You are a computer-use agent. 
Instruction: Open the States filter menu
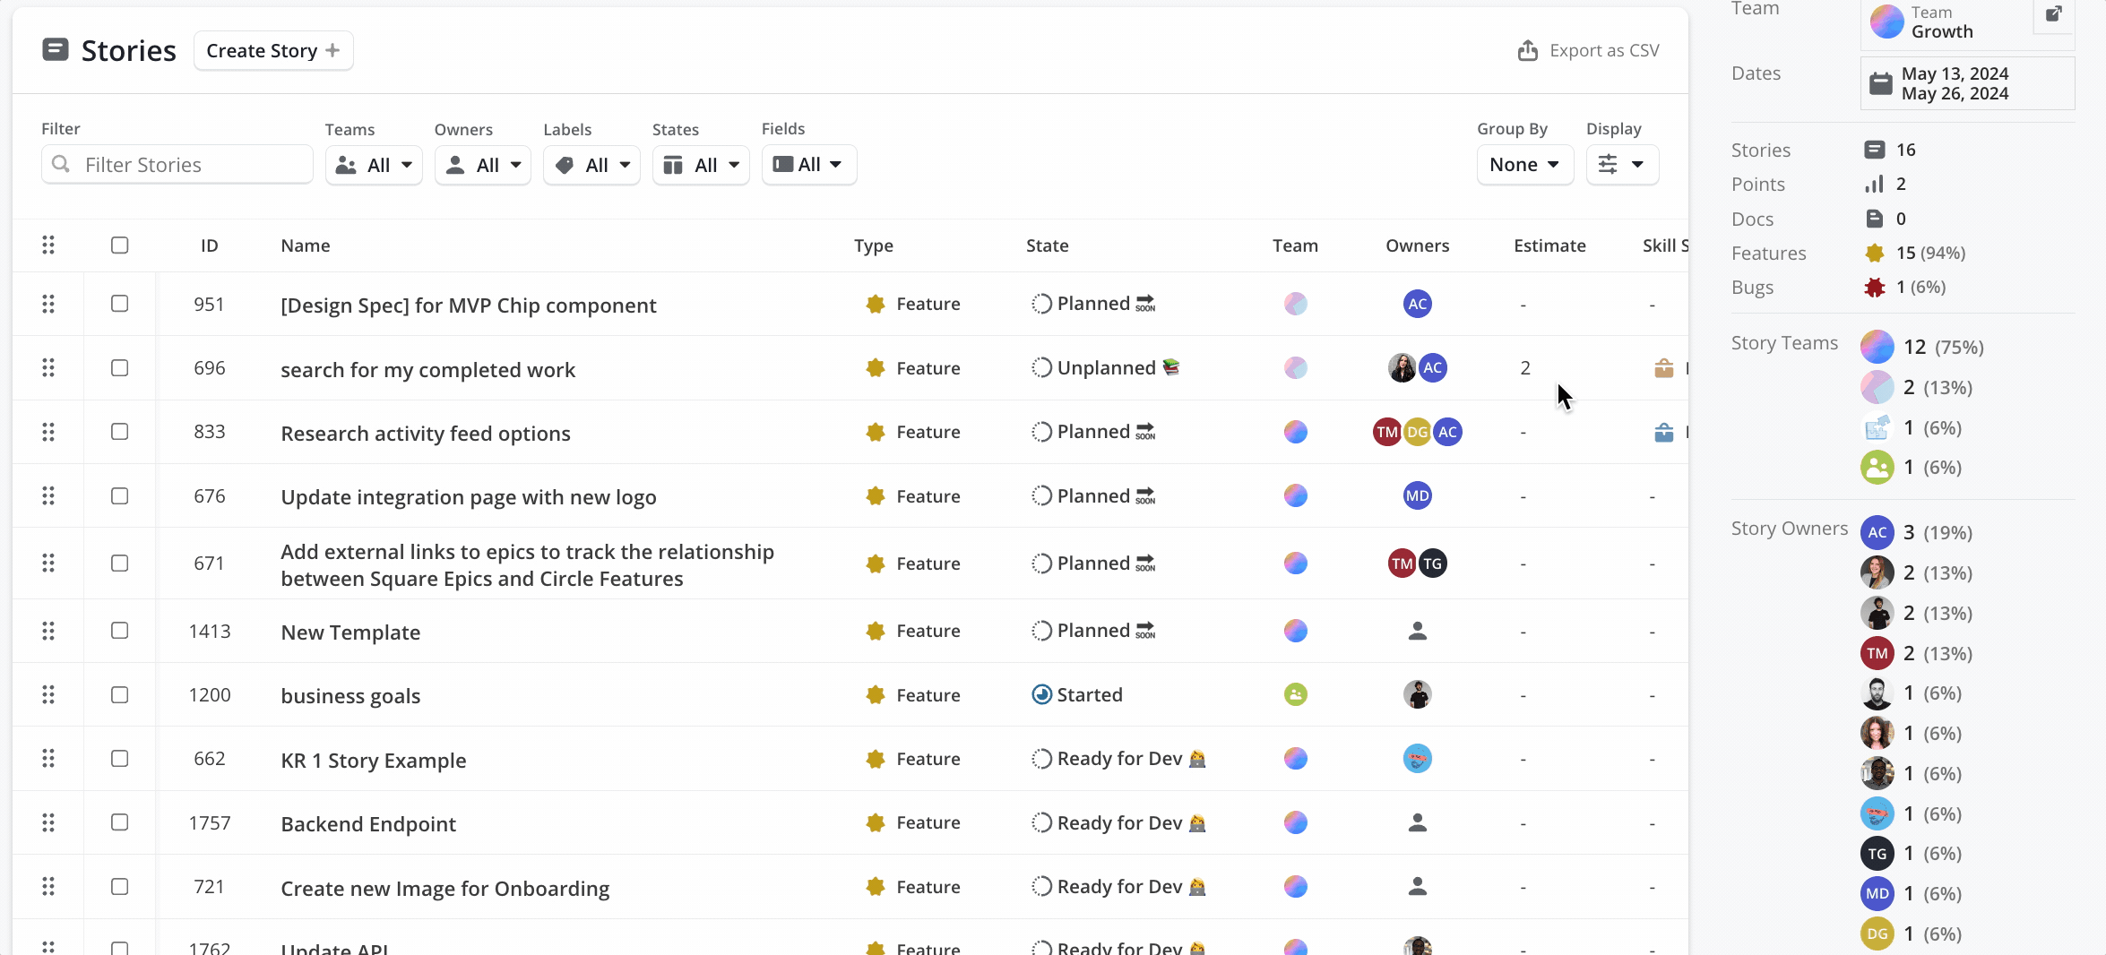[x=701, y=165]
